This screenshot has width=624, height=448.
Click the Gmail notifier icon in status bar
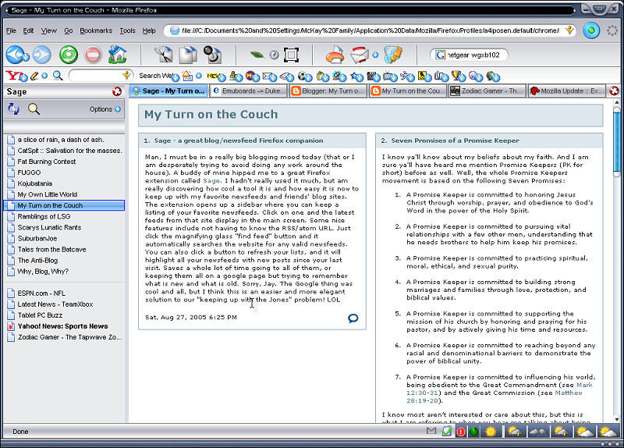click(x=431, y=431)
